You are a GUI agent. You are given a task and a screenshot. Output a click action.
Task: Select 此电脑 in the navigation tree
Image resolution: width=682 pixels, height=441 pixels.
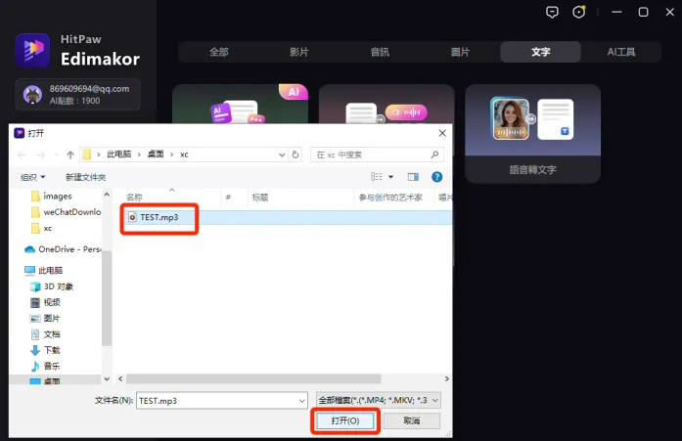43,270
